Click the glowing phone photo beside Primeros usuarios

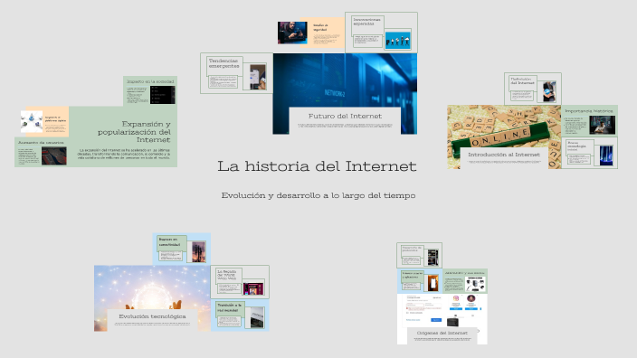click(433, 282)
